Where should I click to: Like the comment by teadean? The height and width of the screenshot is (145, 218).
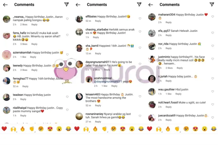67,97
